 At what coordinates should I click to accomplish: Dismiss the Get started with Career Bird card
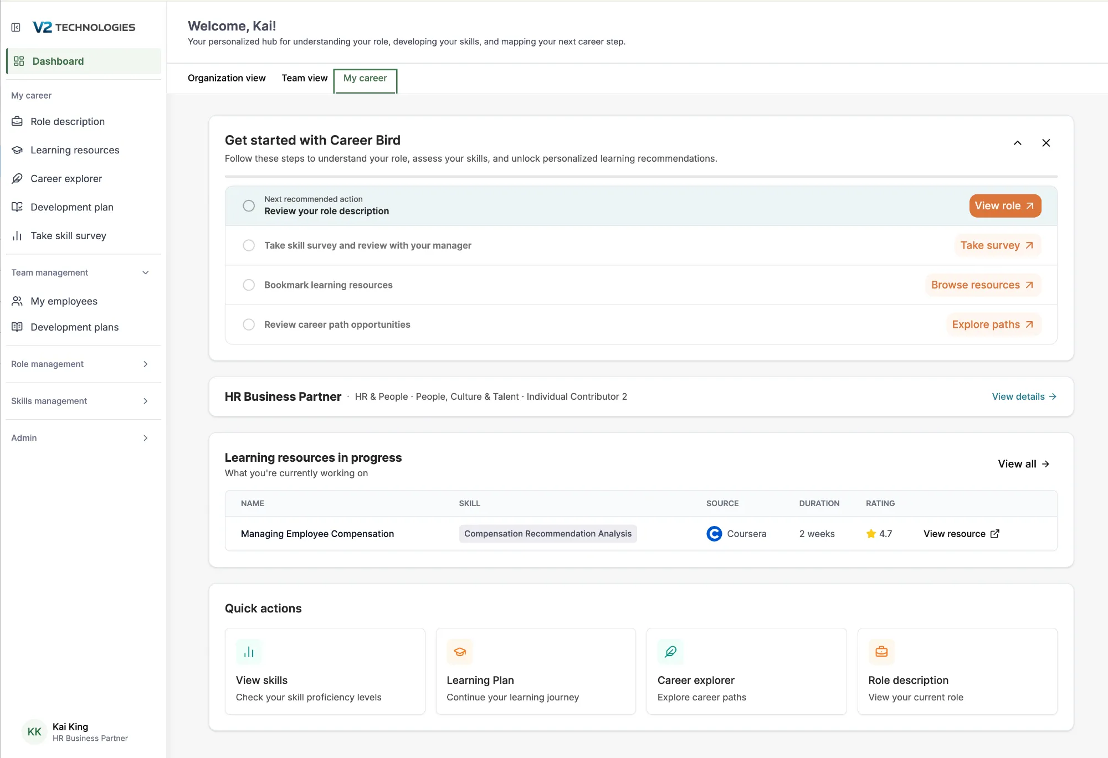point(1046,143)
